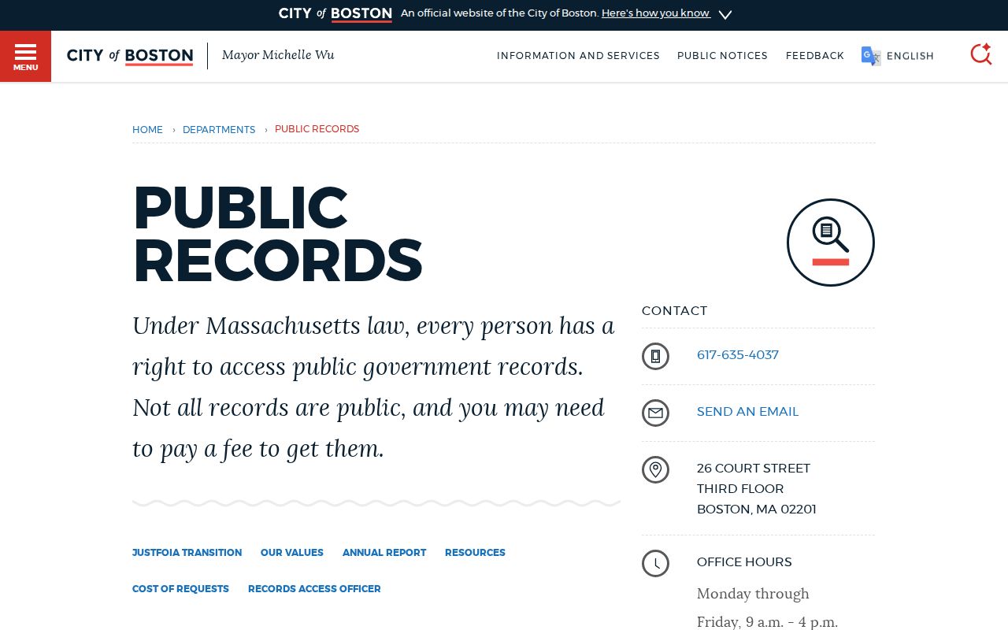The height and width of the screenshot is (630, 1008).
Task: Call the 617-635-4037 phone link
Action: [x=738, y=355]
